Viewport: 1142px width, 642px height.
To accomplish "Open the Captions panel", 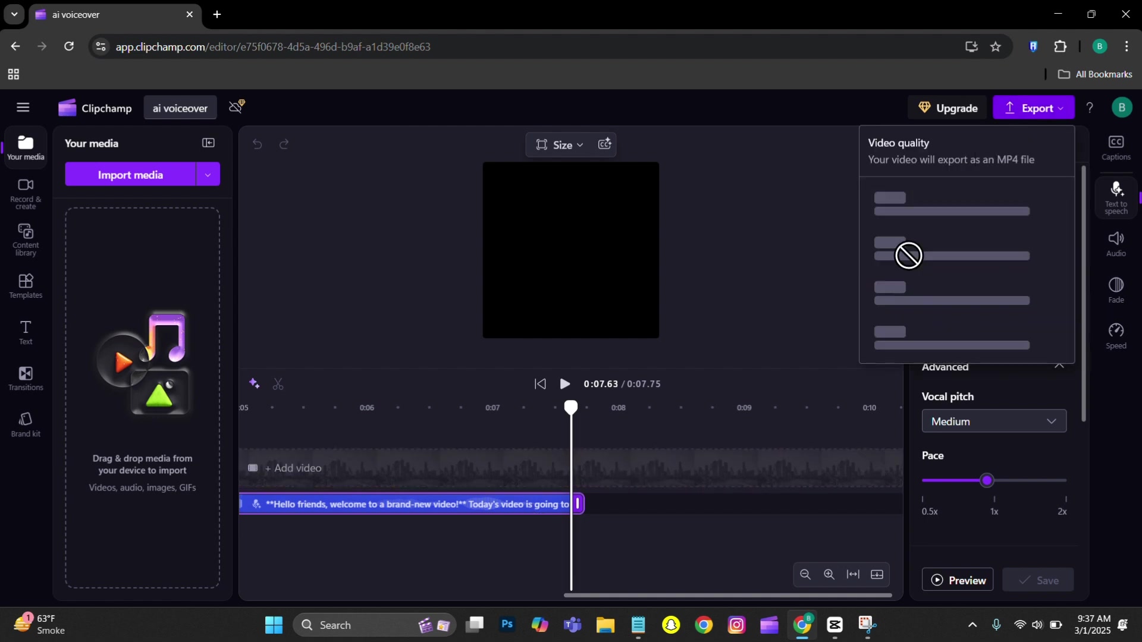I will click(1116, 148).
